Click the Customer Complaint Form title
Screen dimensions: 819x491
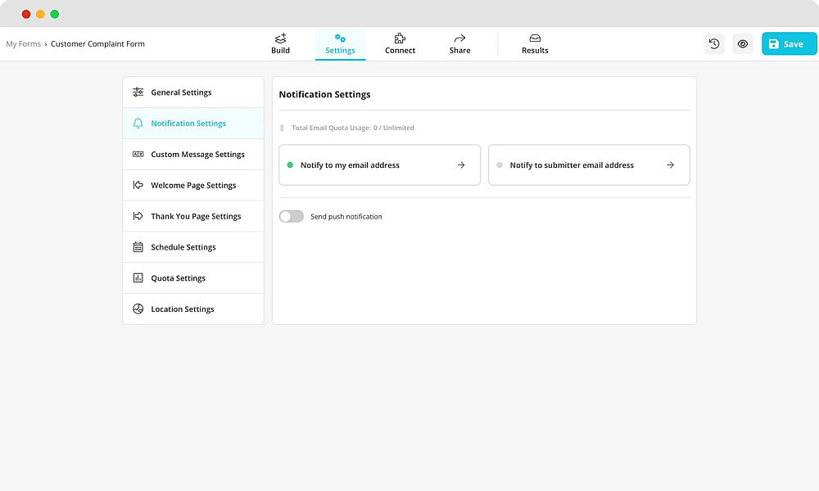click(x=97, y=44)
